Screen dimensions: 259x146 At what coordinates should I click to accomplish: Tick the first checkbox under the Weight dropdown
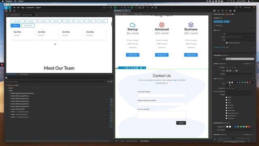tap(227, 97)
